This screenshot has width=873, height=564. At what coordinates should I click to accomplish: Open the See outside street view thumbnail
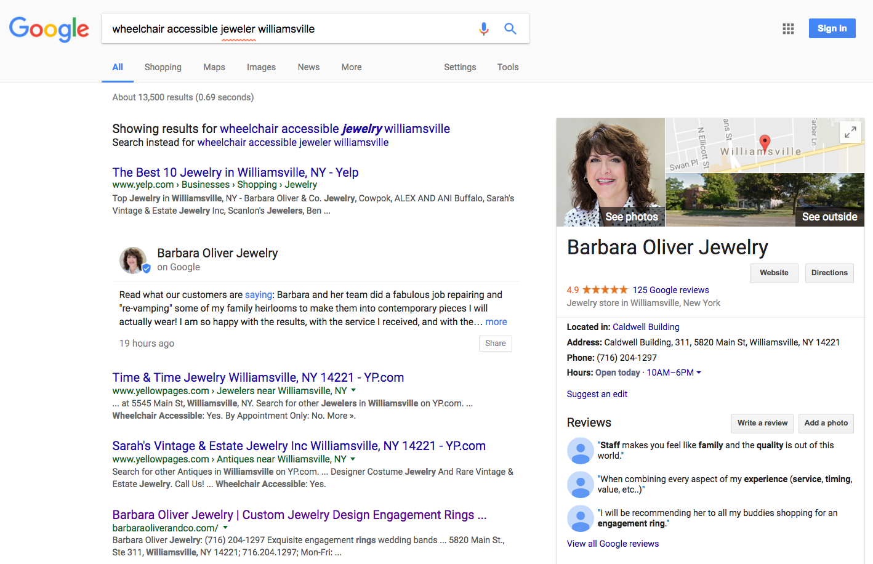point(765,200)
